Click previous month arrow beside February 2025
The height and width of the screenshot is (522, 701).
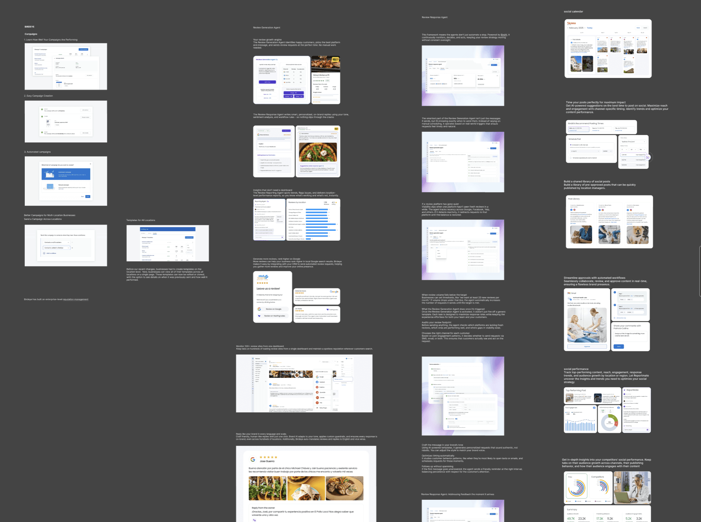(567, 28)
